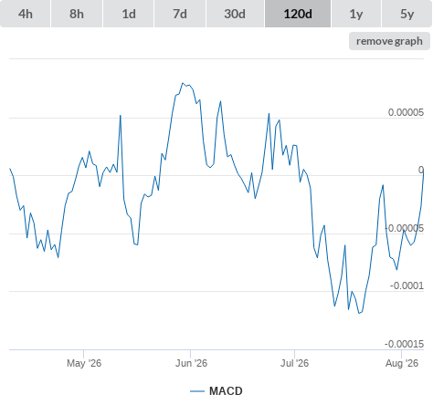Click the blue MACD legend line marker

click(197, 391)
